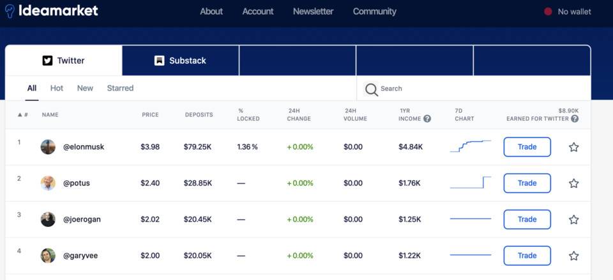This screenshot has width=613, height=280.
Task: Switch to the Substack tab
Action: [180, 61]
